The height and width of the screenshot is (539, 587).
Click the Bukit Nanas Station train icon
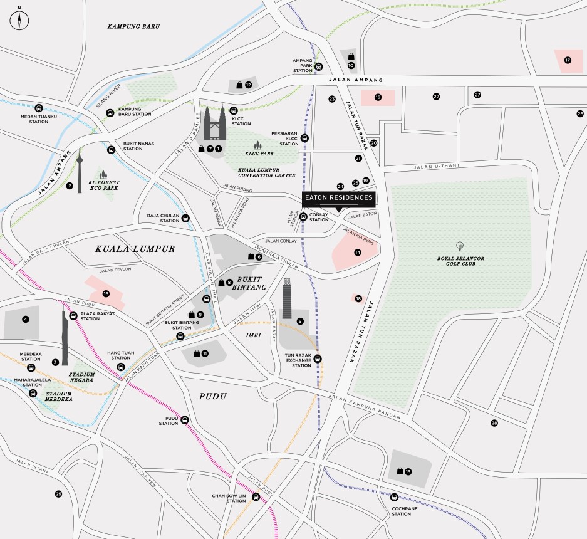(x=111, y=150)
